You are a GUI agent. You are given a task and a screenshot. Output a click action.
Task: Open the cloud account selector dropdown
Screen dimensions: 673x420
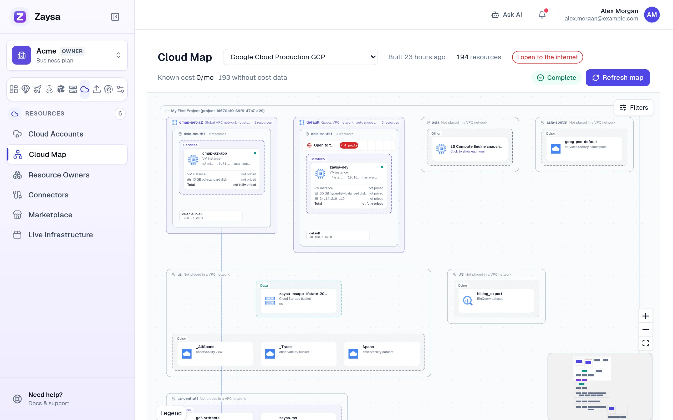[300, 57]
